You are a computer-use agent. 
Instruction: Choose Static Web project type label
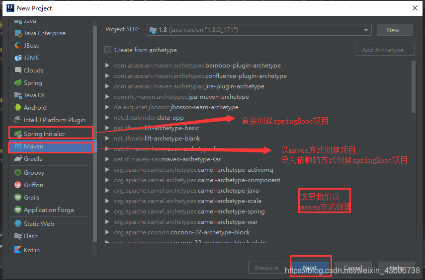click(39, 224)
